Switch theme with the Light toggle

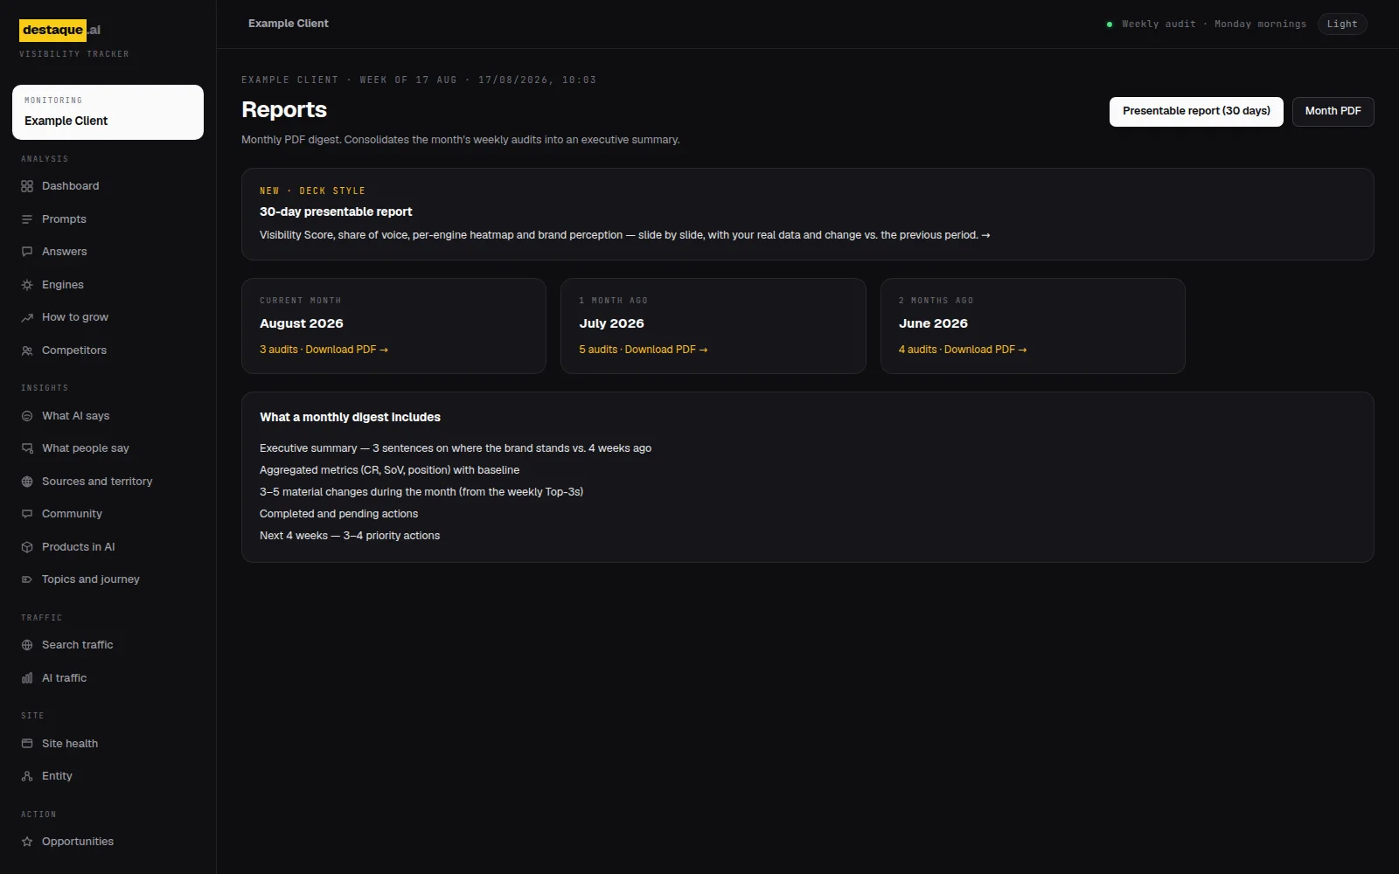point(1342,24)
